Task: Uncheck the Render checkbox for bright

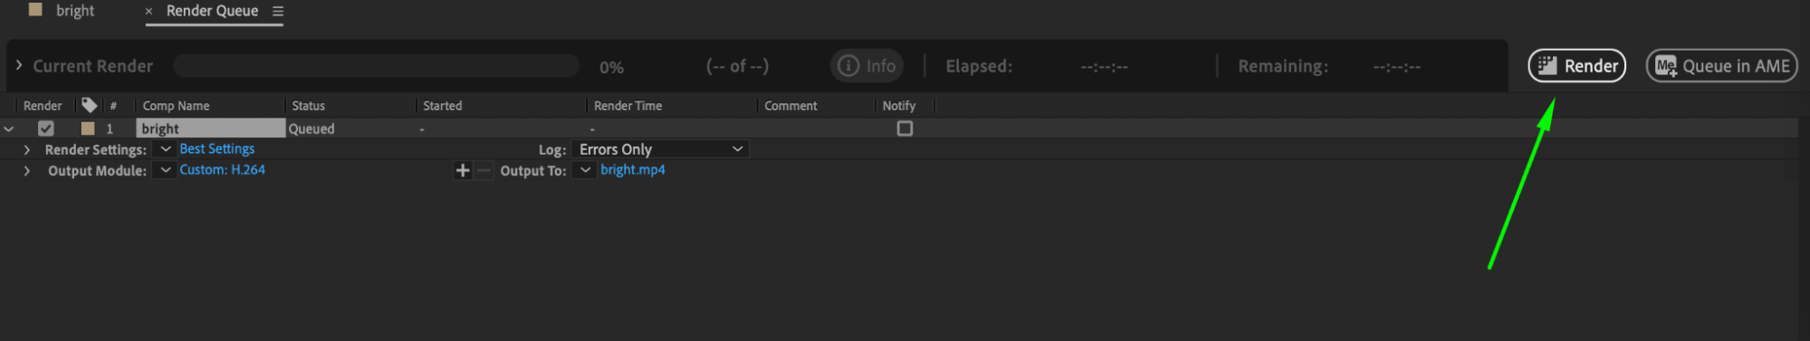Action: (x=46, y=128)
